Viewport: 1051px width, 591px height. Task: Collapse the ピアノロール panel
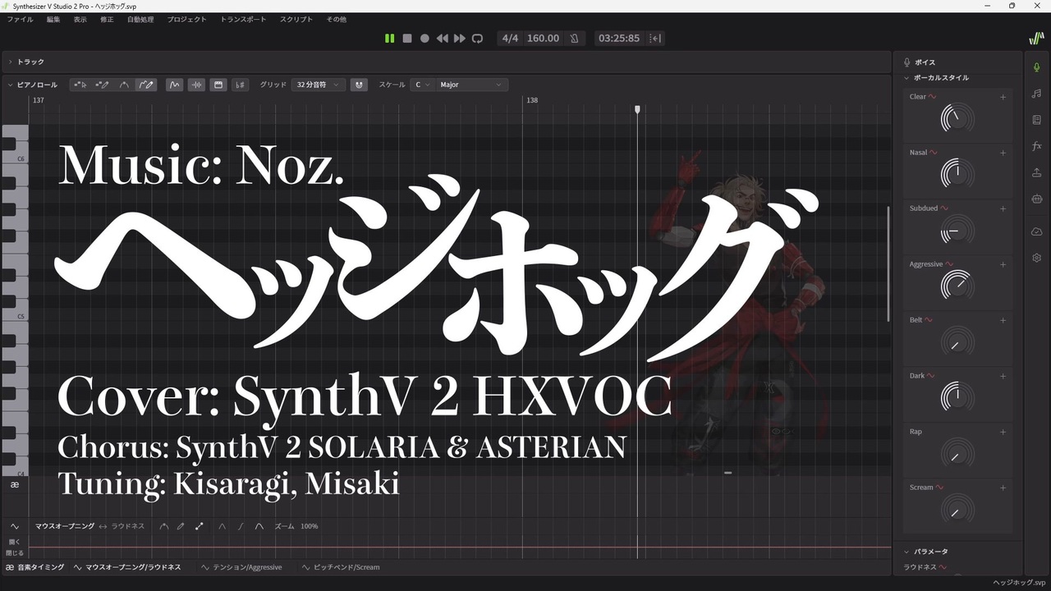point(10,85)
